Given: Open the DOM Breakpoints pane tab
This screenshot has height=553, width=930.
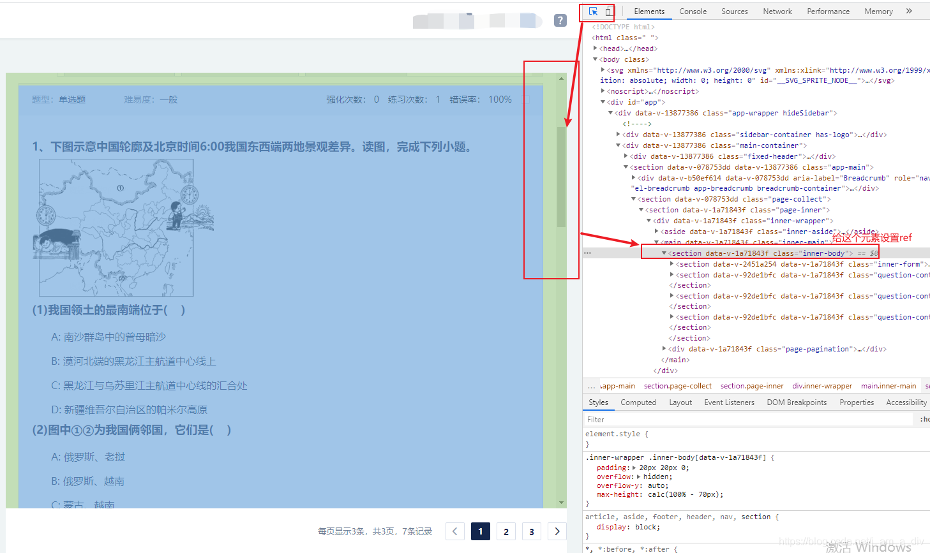Looking at the screenshot, I should pyautogui.click(x=797, y=402).
